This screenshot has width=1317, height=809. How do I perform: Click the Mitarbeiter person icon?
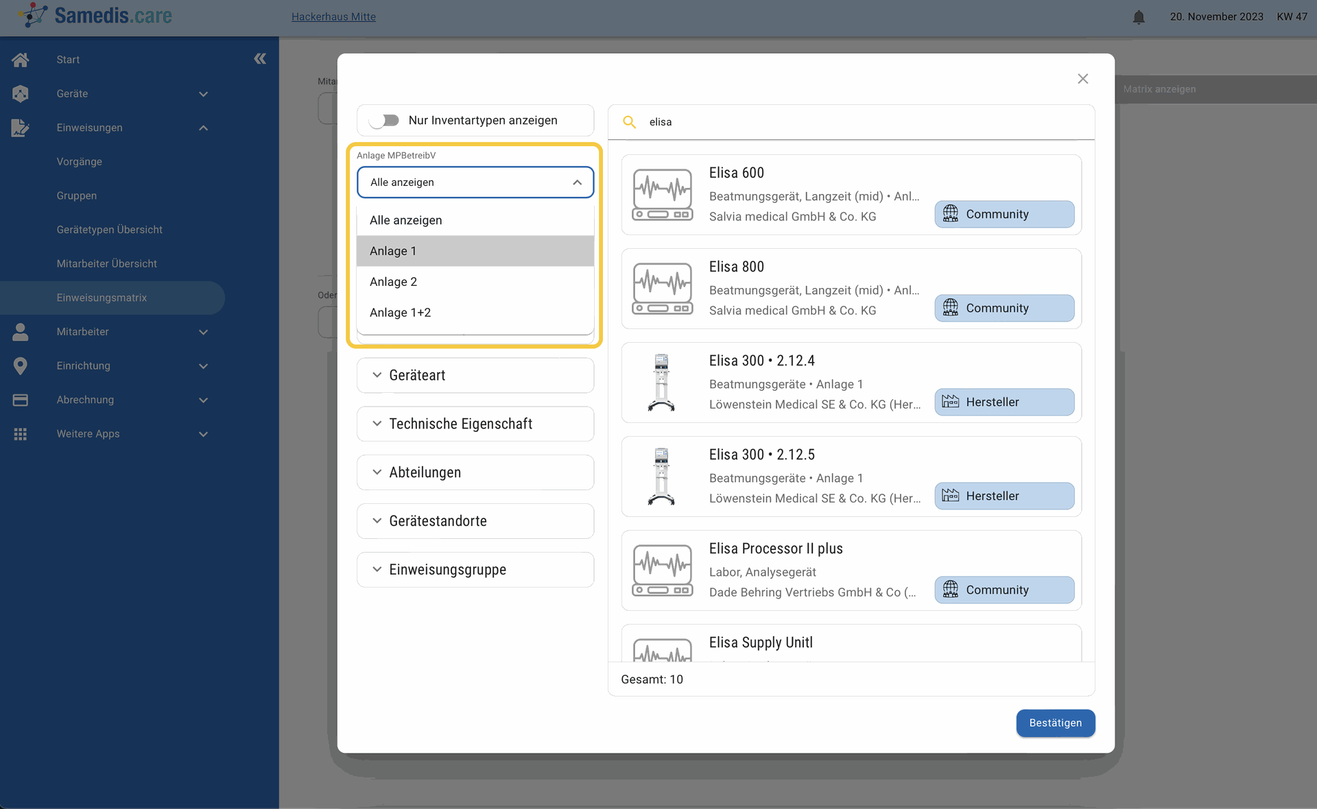[21, 332]
